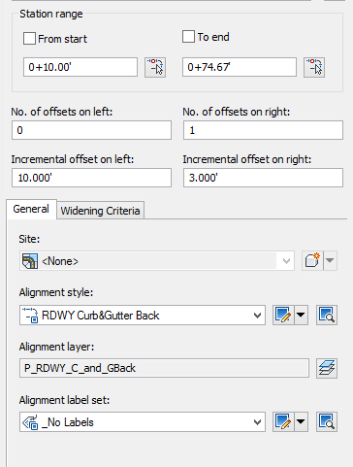Click the No. of offsets on right field
Viewport: 353px width, 467px height.
(263, 130)
